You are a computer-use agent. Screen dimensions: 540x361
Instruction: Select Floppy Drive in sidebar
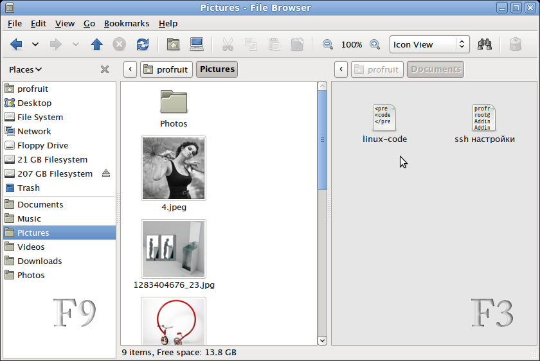pos(60,145)
